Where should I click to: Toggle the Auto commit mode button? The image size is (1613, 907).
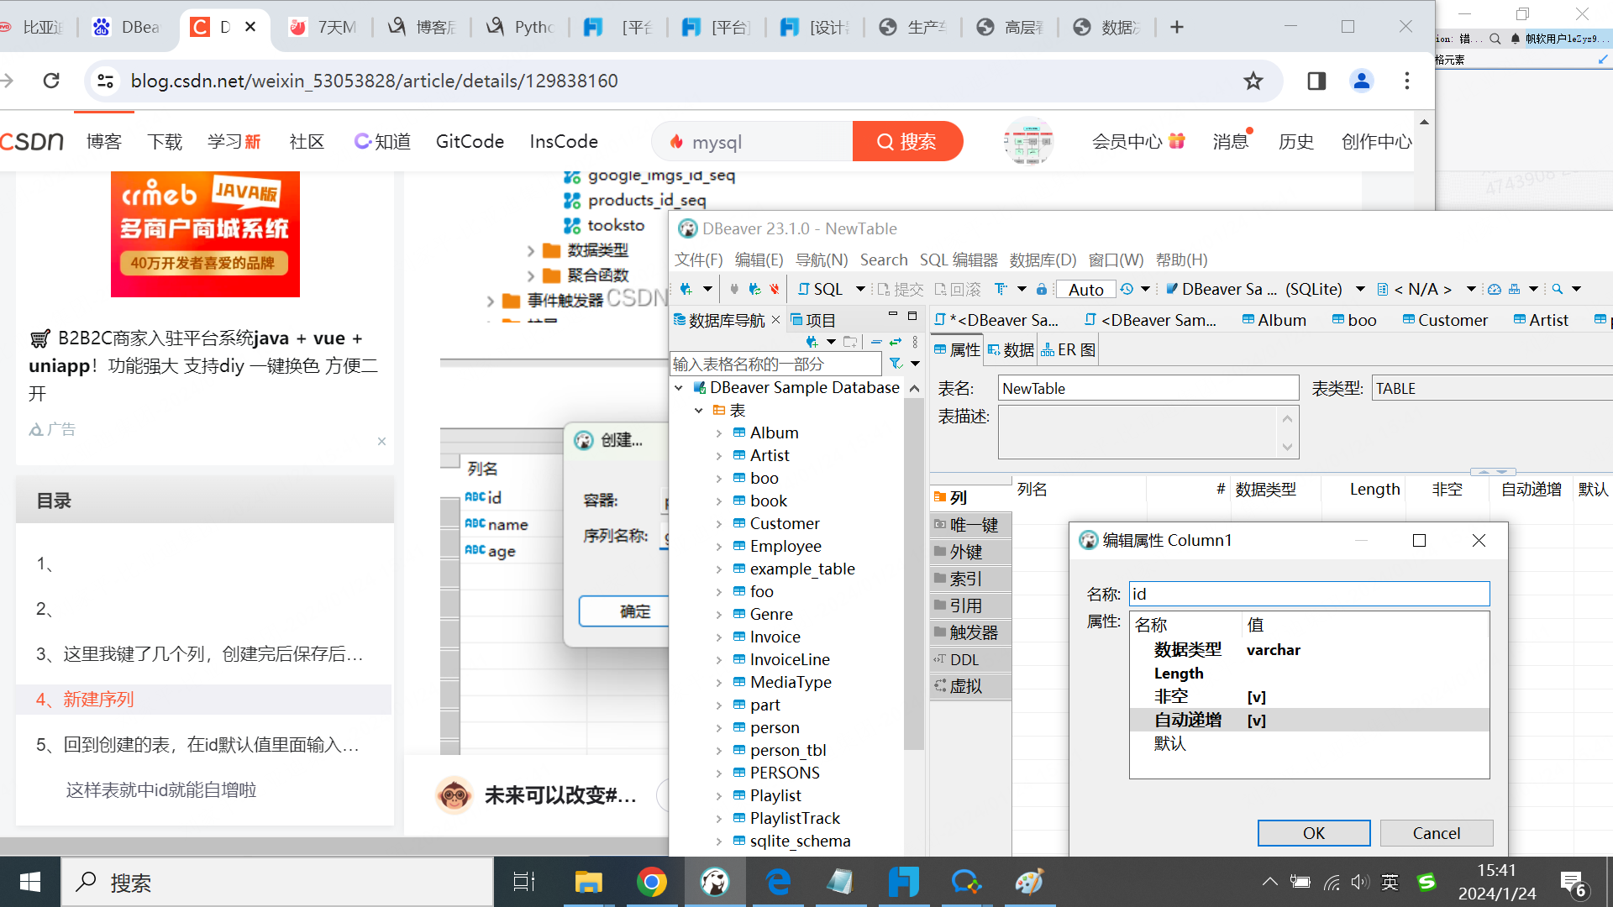(x=1085, y=289)
